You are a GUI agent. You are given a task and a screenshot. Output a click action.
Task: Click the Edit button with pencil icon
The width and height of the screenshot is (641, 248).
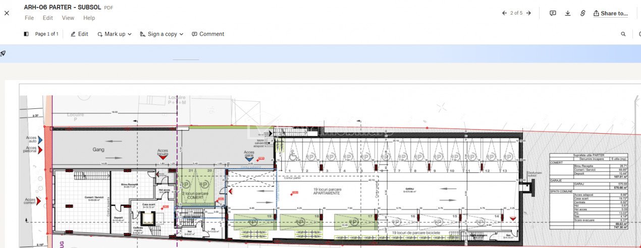(x=79, y=34)
